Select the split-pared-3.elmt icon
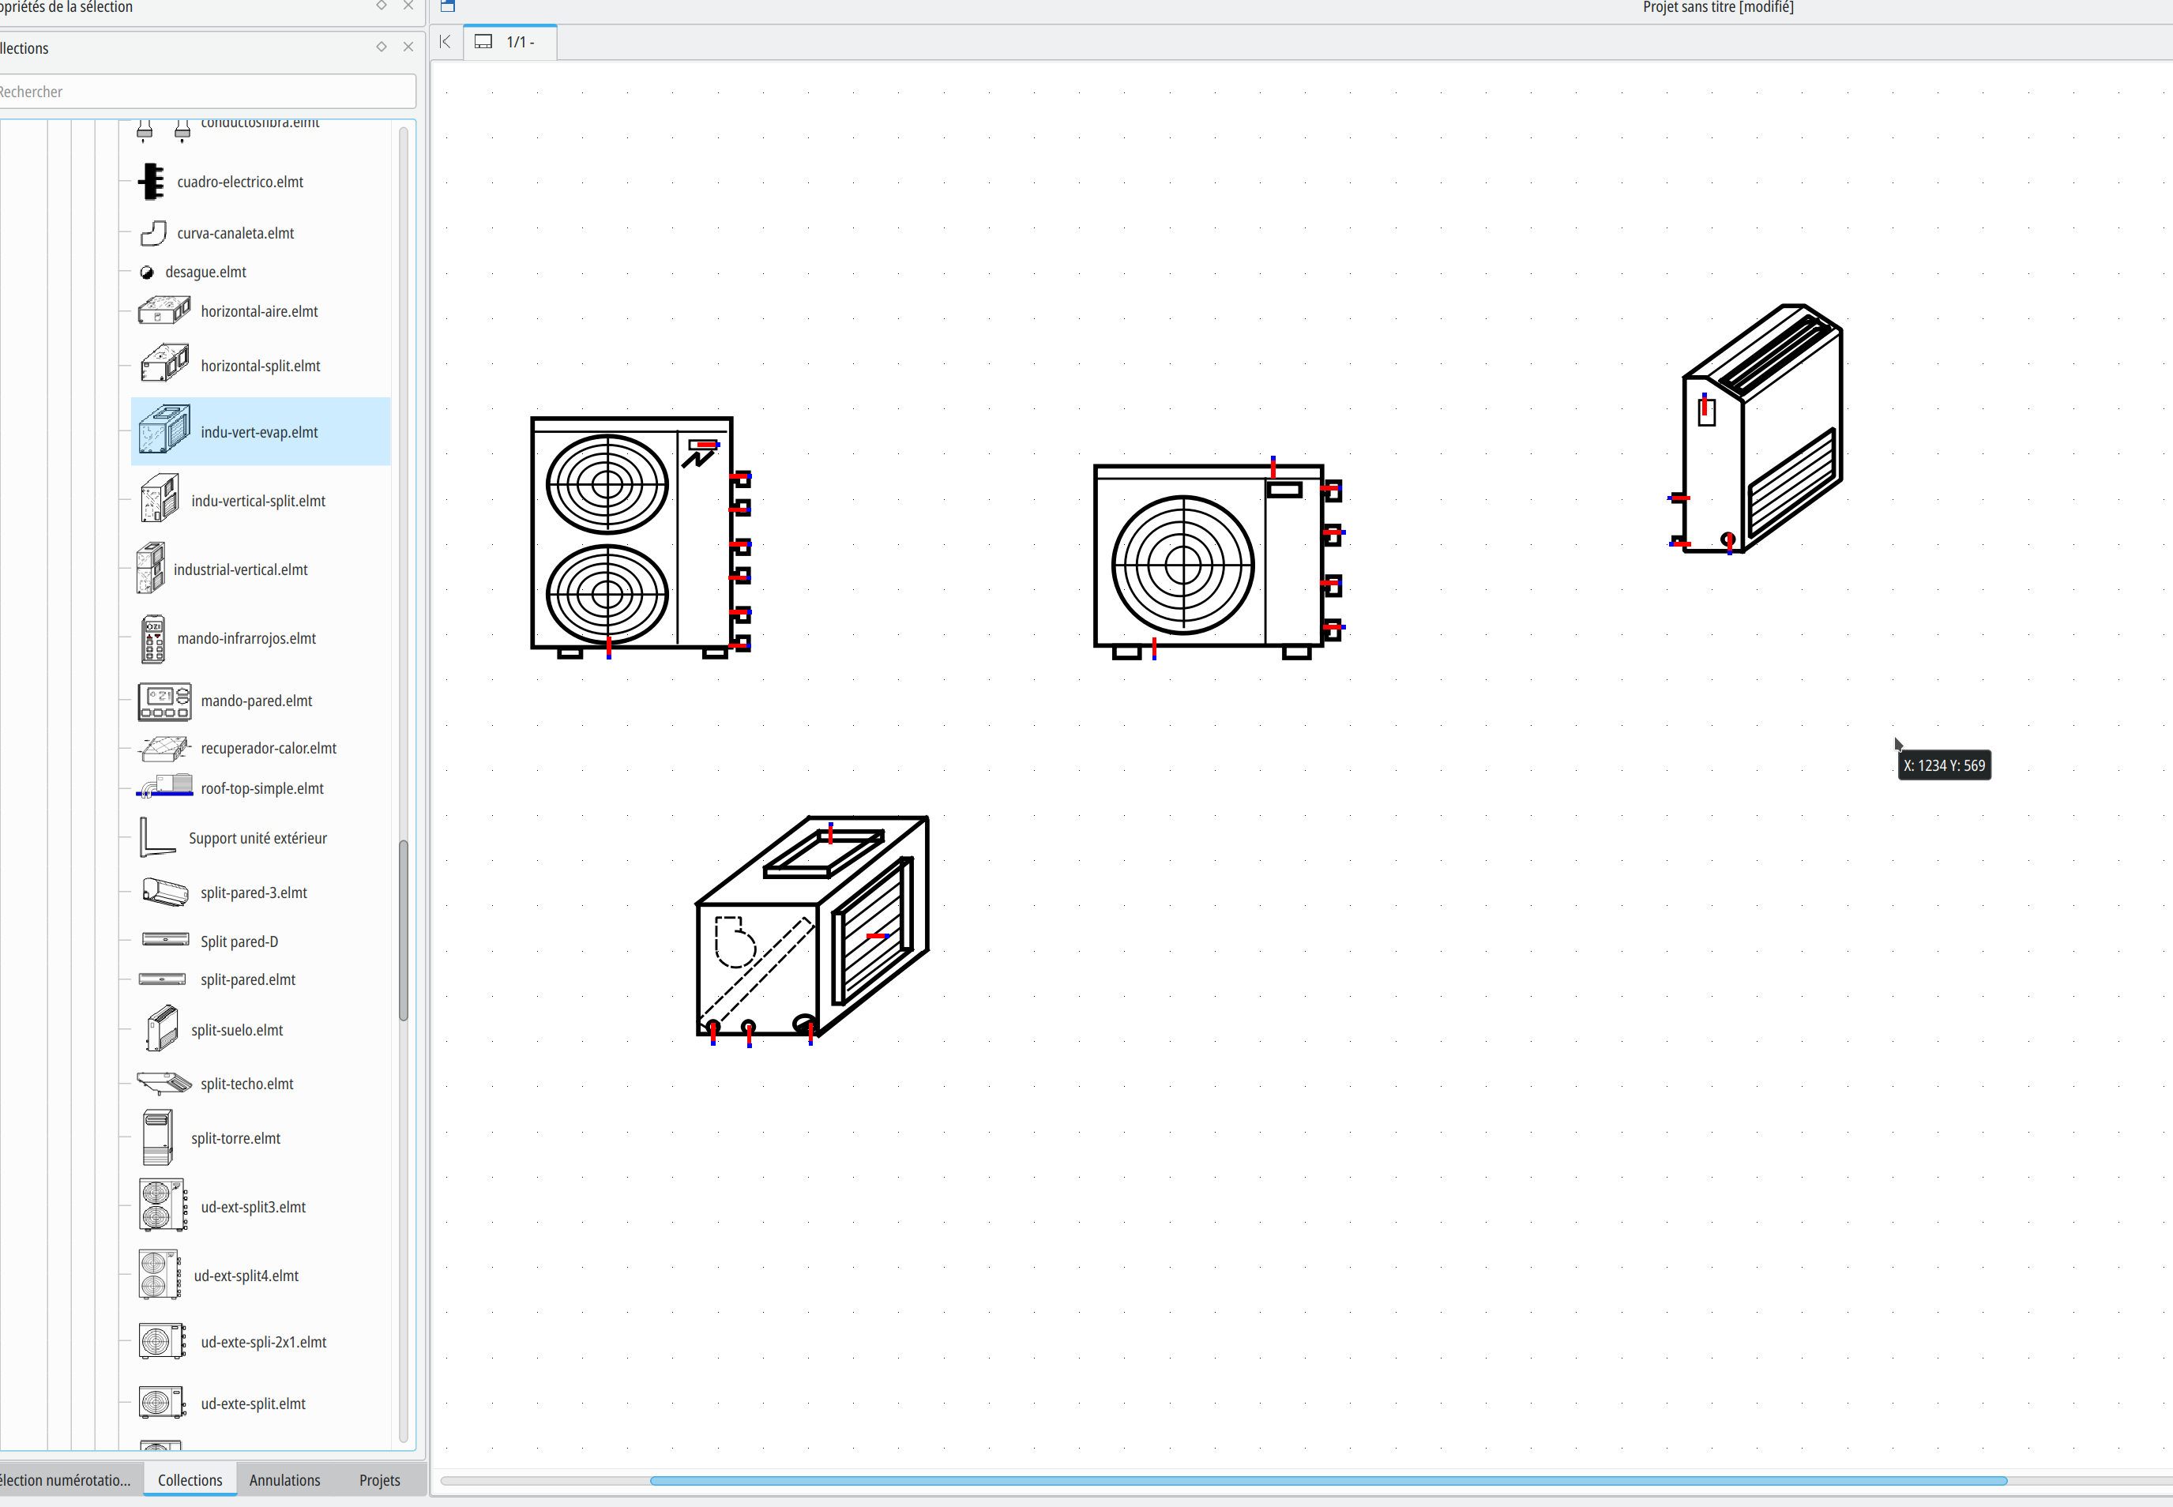Screen dimensions: 2173x1507 165,892
